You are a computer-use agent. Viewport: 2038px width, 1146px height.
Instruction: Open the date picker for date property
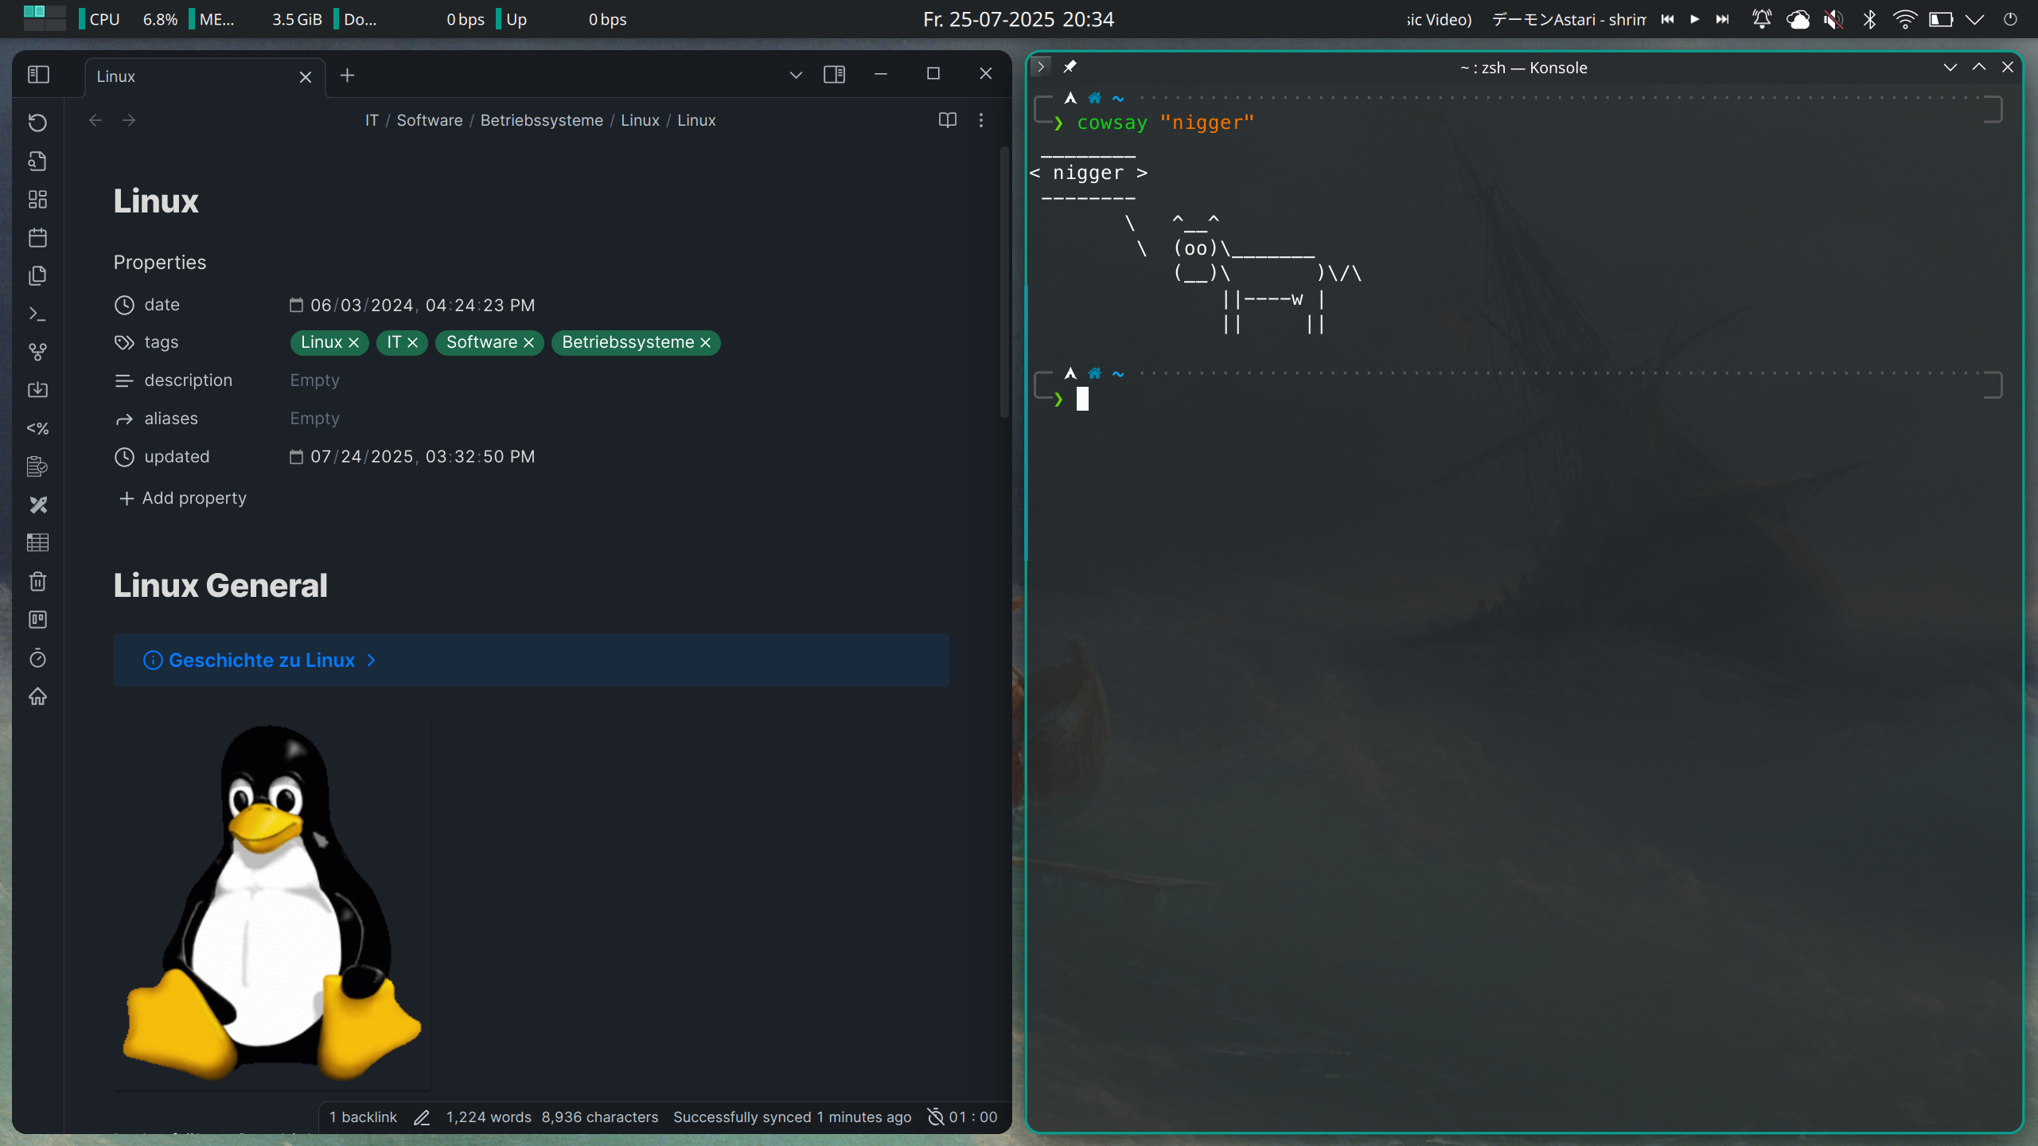coord(296,305)
